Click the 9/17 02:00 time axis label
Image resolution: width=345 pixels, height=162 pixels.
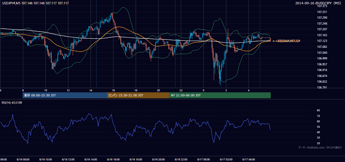tap(226, 160)
